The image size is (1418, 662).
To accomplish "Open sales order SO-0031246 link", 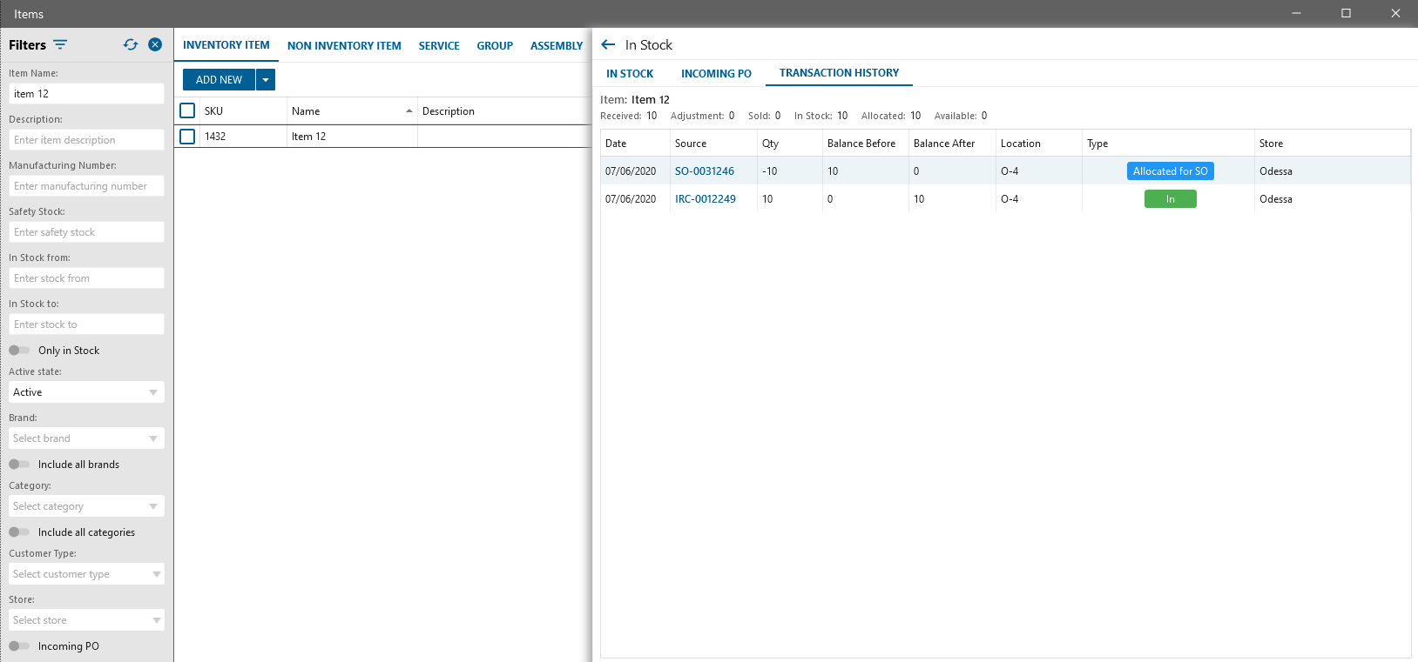I will 705,171.
